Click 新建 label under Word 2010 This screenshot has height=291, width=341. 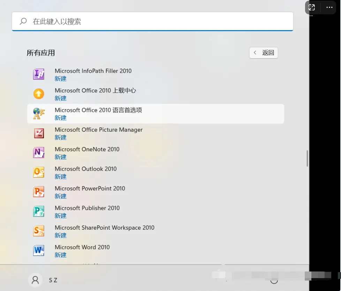tap(60, 255)
